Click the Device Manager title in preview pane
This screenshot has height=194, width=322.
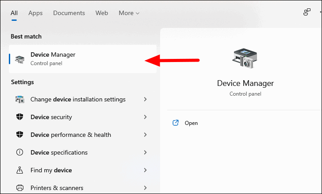pyautogui.click(x=245, y=83)
